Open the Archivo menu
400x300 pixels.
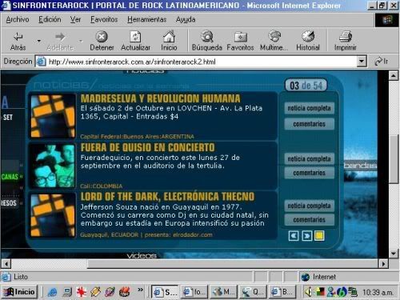[x=18, y=19]
